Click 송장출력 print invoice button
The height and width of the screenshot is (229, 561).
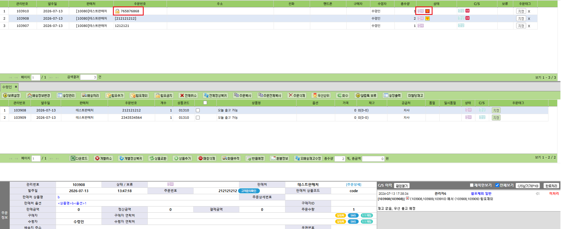(x=392, y=95)
